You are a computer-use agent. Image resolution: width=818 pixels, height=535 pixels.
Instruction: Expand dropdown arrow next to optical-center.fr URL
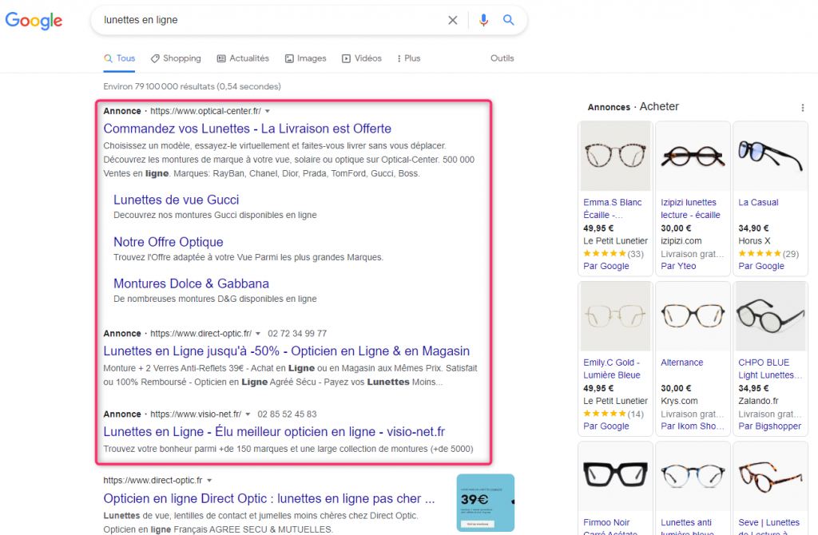point(268,111)
